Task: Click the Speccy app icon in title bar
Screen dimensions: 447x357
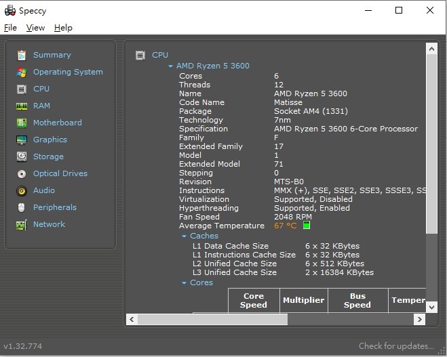Action: [10, 11]
